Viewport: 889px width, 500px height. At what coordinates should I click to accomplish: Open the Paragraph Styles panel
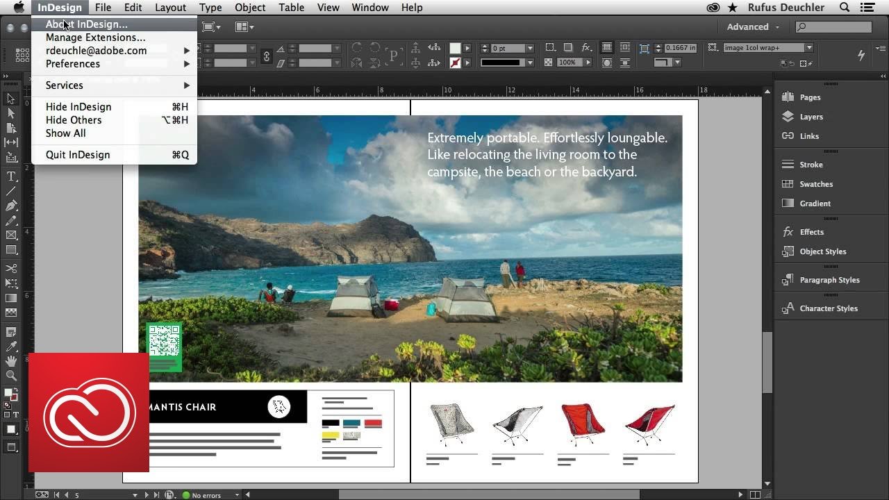point(829,280)
